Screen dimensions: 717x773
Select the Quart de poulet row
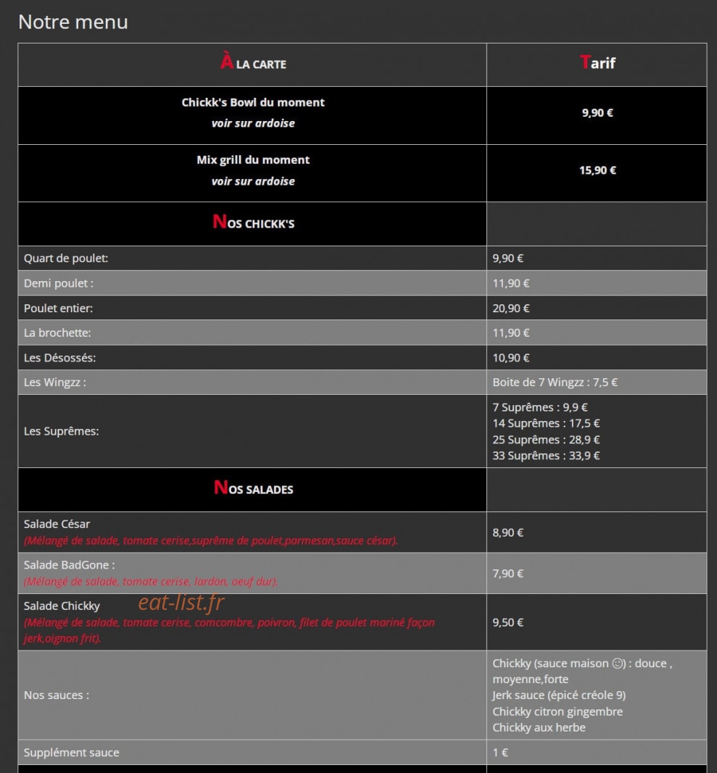[x=362, y=259]
